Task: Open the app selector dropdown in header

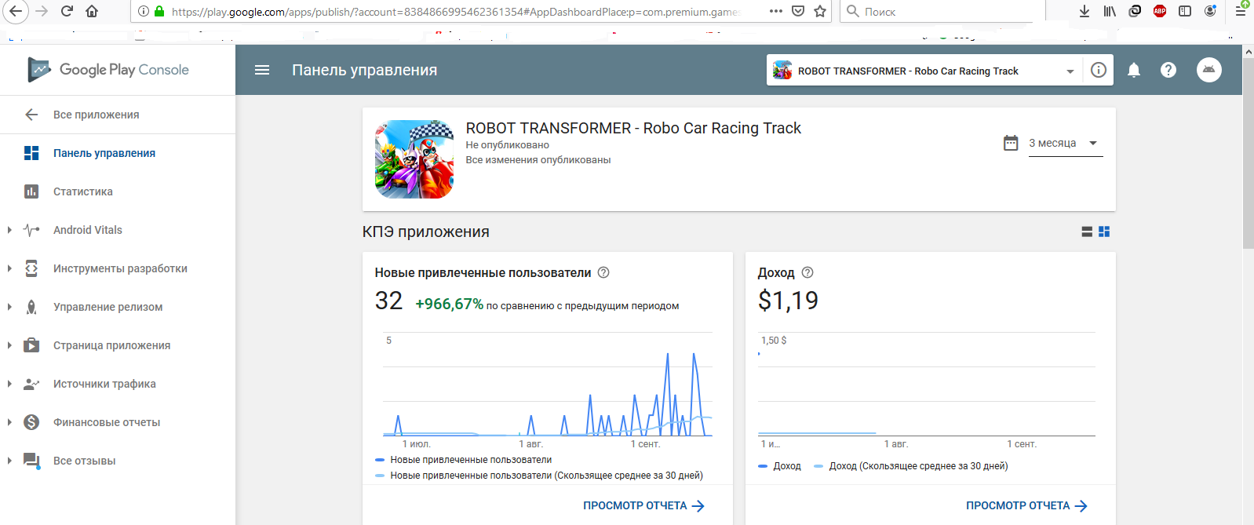Action: tap(924, 70)
